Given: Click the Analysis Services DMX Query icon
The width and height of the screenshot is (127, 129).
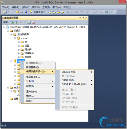Looking at the screenshot, I should point(58,12).
